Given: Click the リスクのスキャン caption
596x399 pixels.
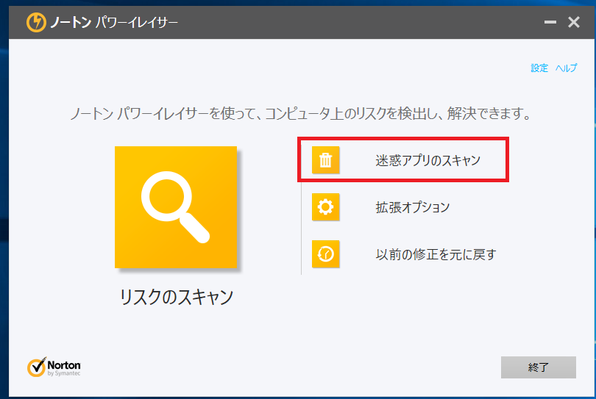Looking at the screenshot, I should pyautogui.click(x=177, y=297).
